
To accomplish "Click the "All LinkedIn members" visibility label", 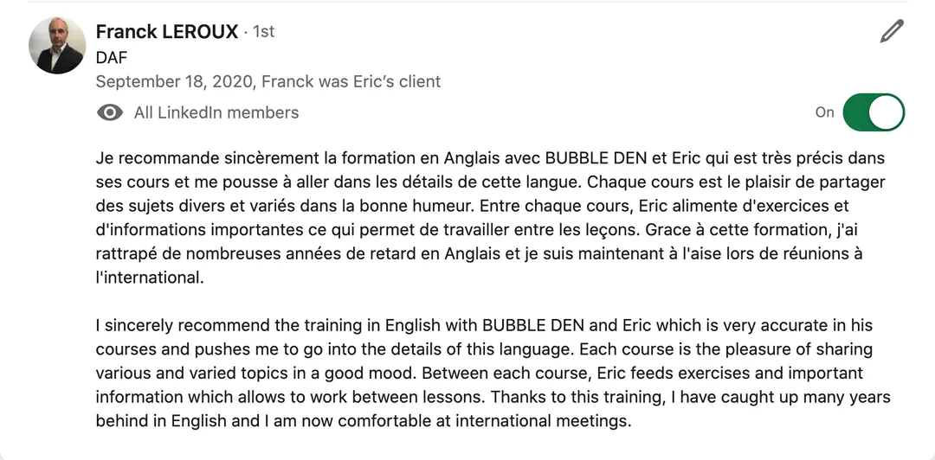I will (x=216, y=112).
